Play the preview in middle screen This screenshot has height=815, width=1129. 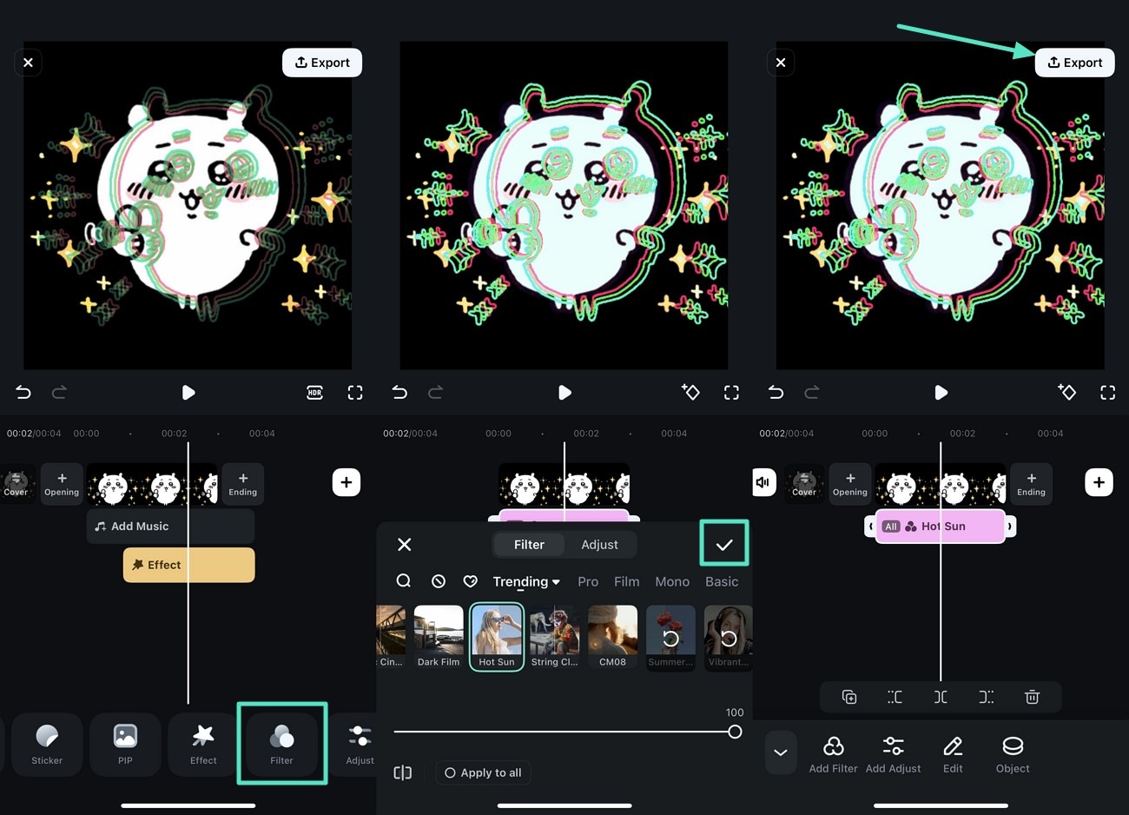[564, 393]
